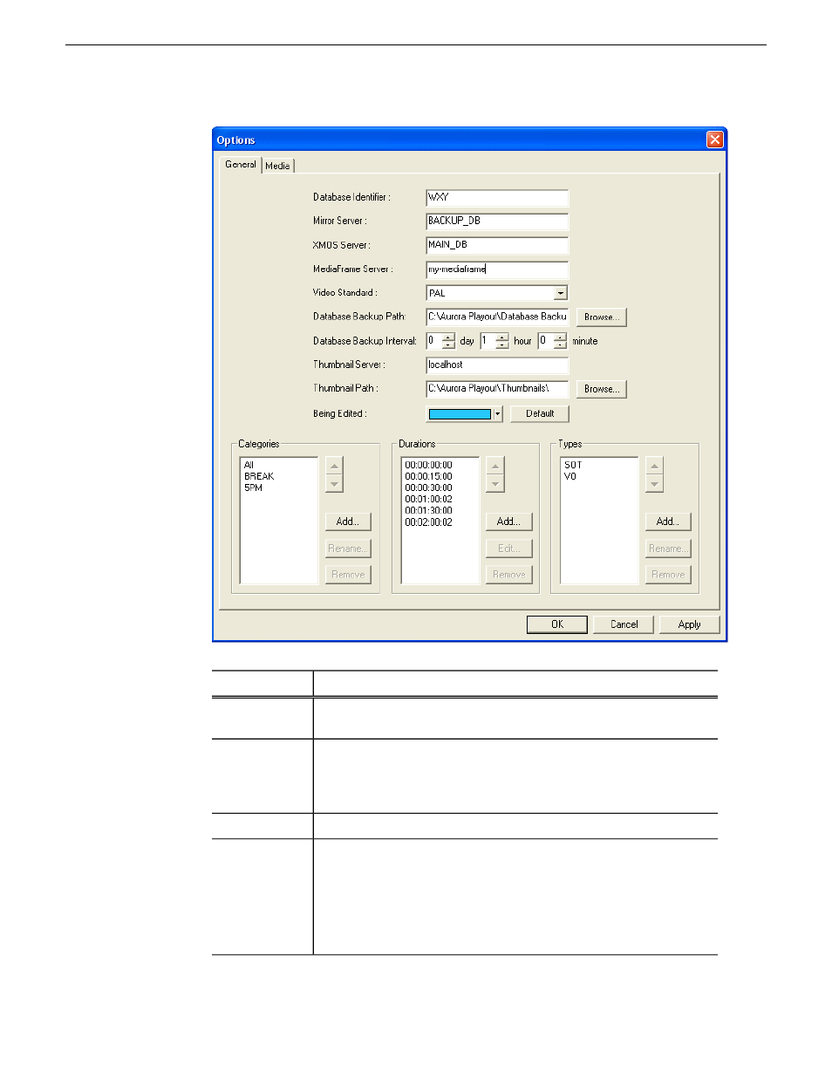Reset Being Edited color with Default

540,414
